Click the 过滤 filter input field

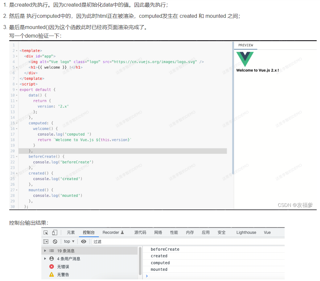coord(185,241)
